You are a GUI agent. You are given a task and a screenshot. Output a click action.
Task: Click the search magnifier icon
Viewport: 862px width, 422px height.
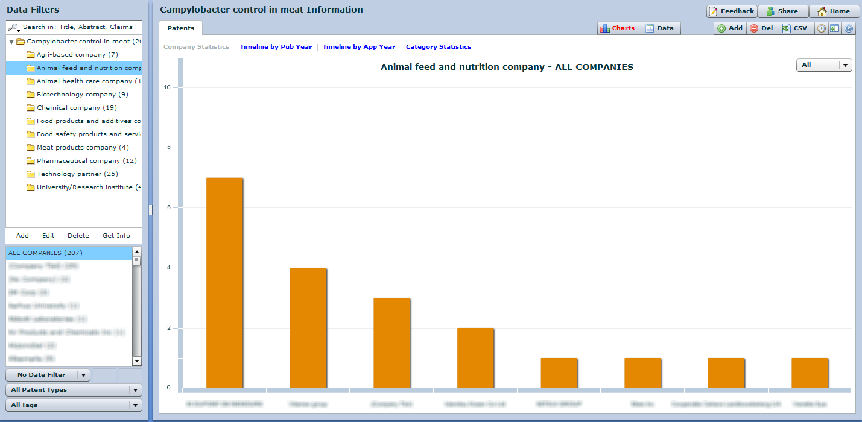tap(13, 27)
